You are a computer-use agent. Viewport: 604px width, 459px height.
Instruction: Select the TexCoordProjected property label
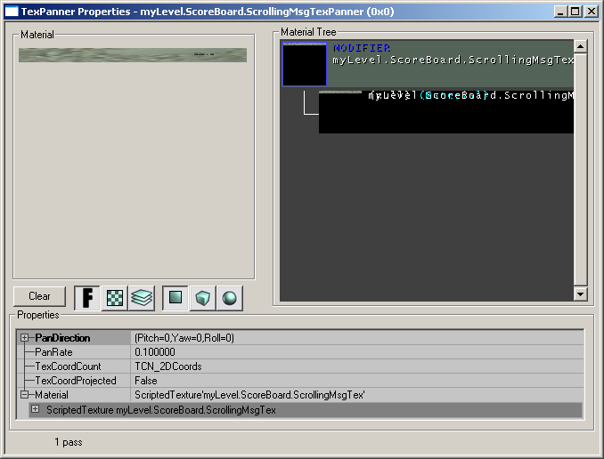[76, 381]
